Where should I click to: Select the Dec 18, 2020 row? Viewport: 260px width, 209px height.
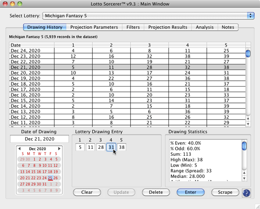[127, 84]
